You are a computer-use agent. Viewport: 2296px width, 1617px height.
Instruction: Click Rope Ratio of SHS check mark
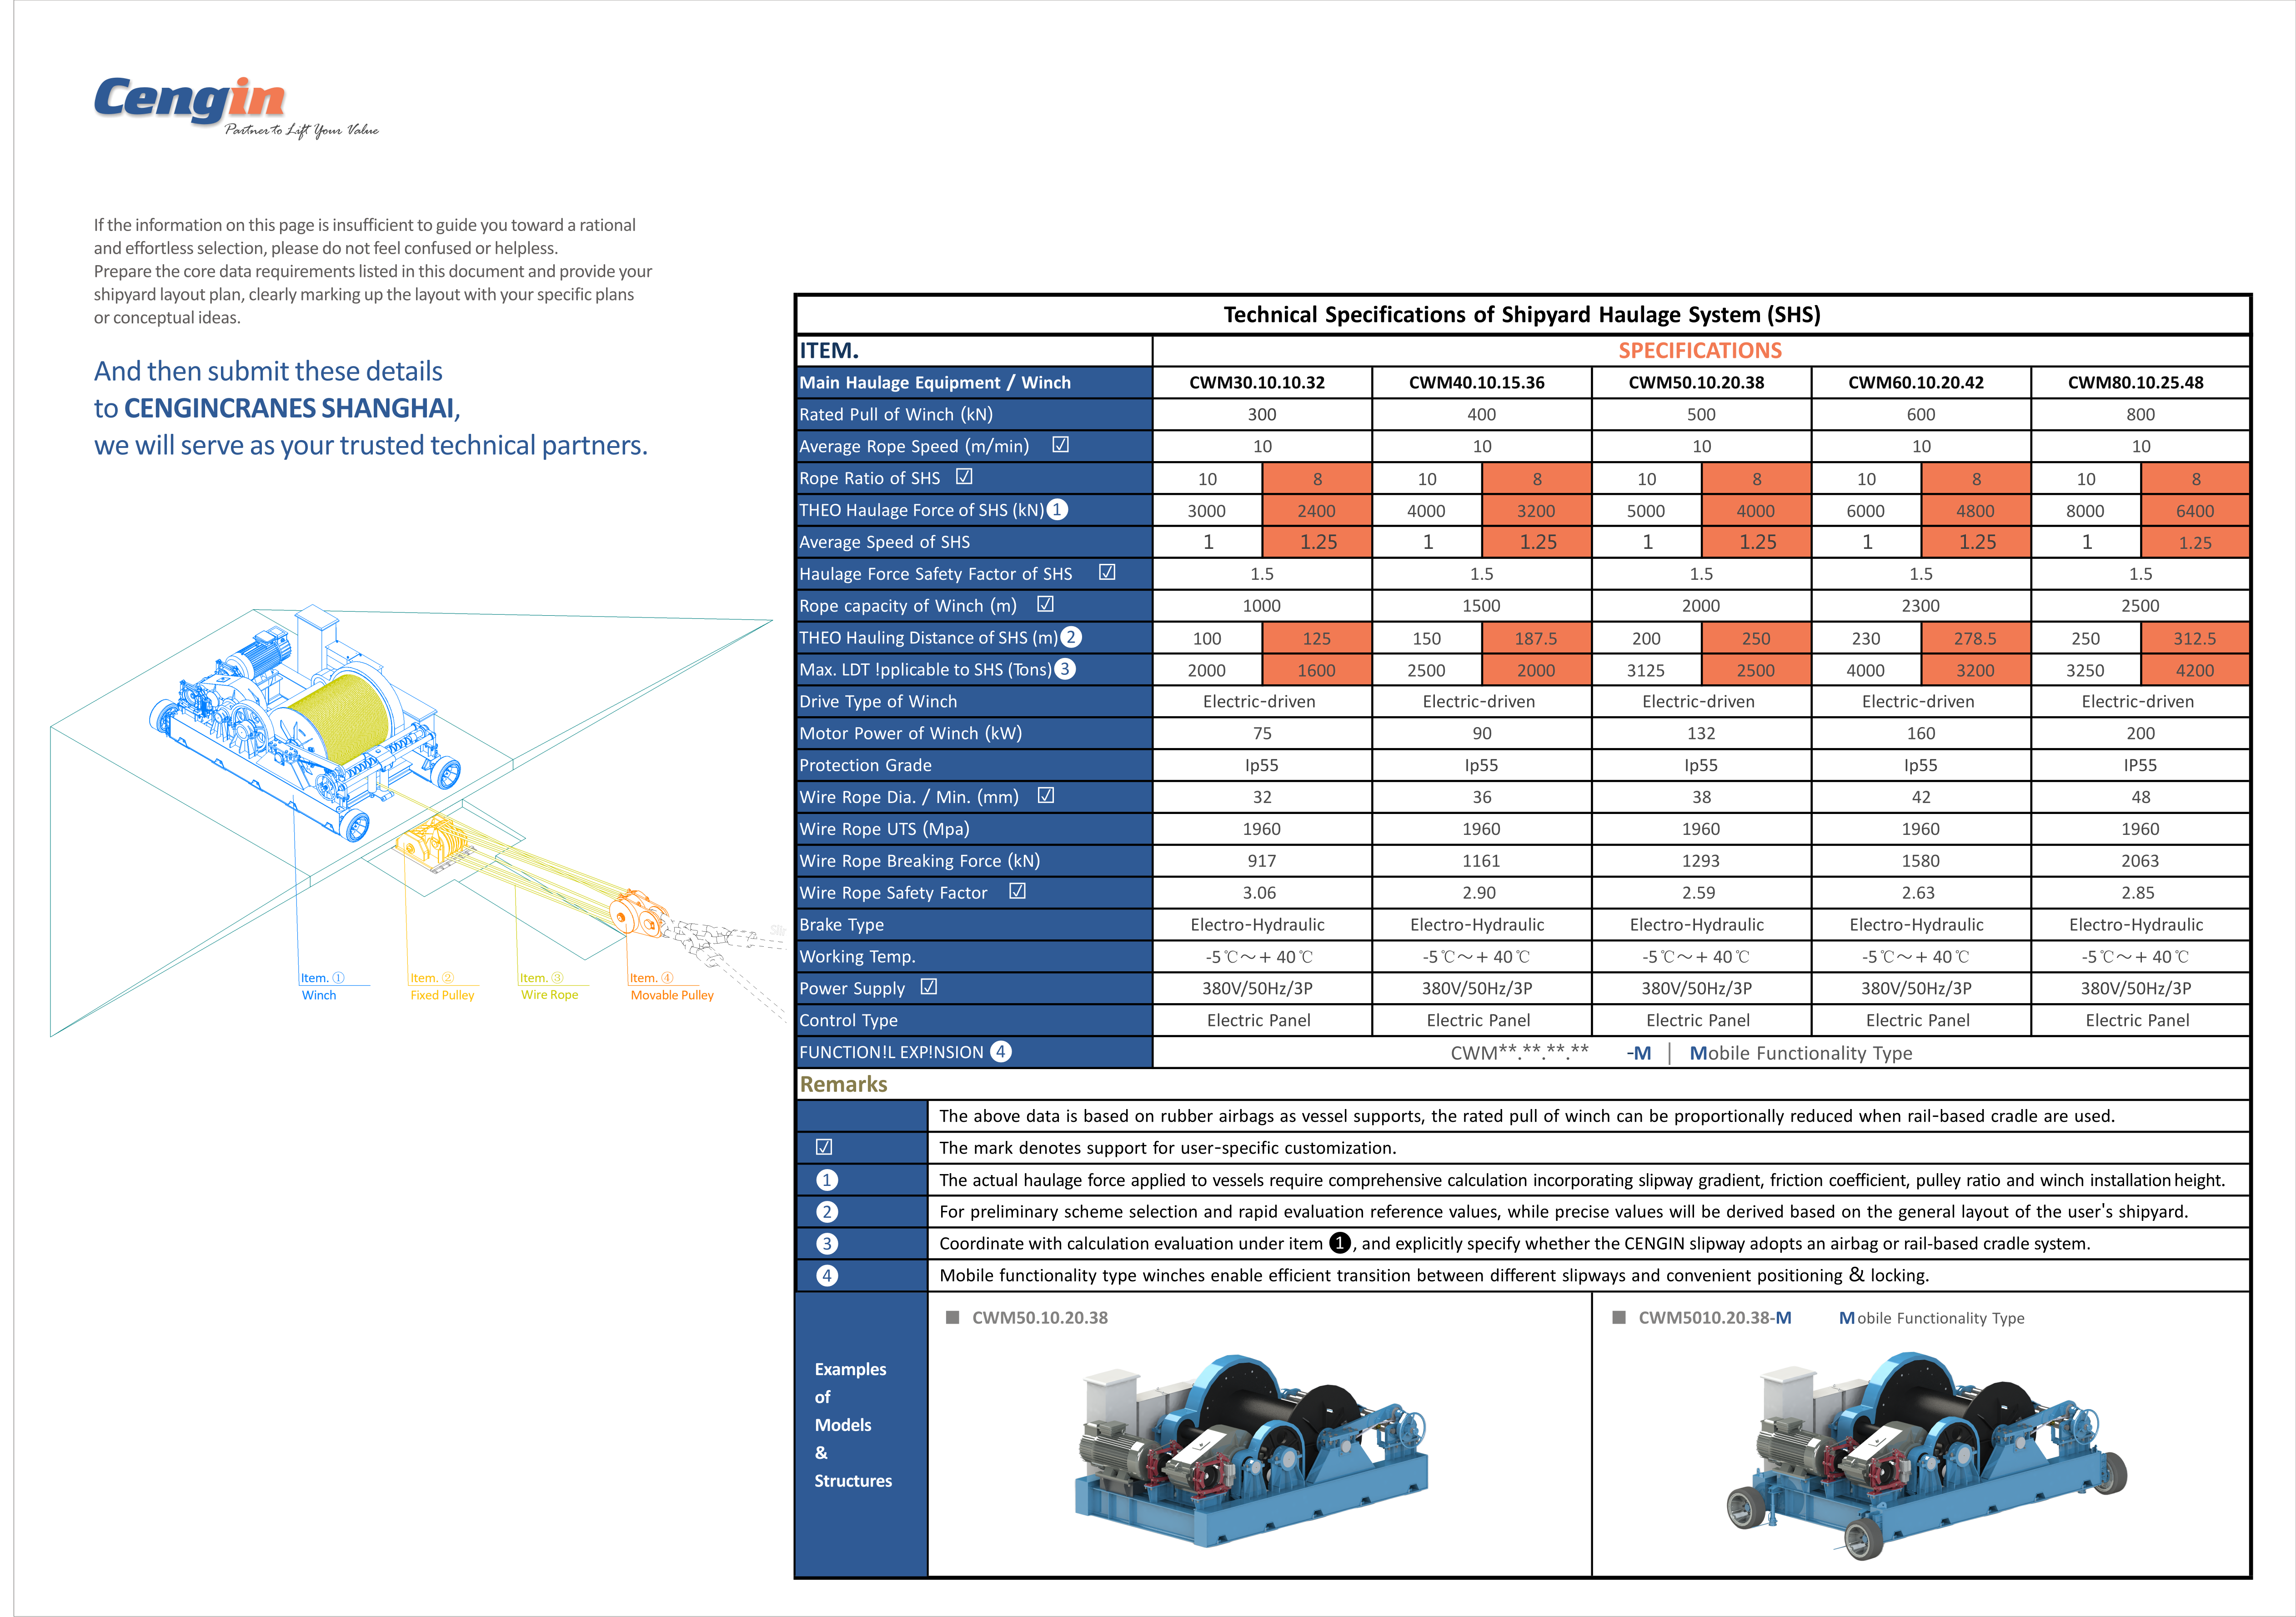pos(964,477)
